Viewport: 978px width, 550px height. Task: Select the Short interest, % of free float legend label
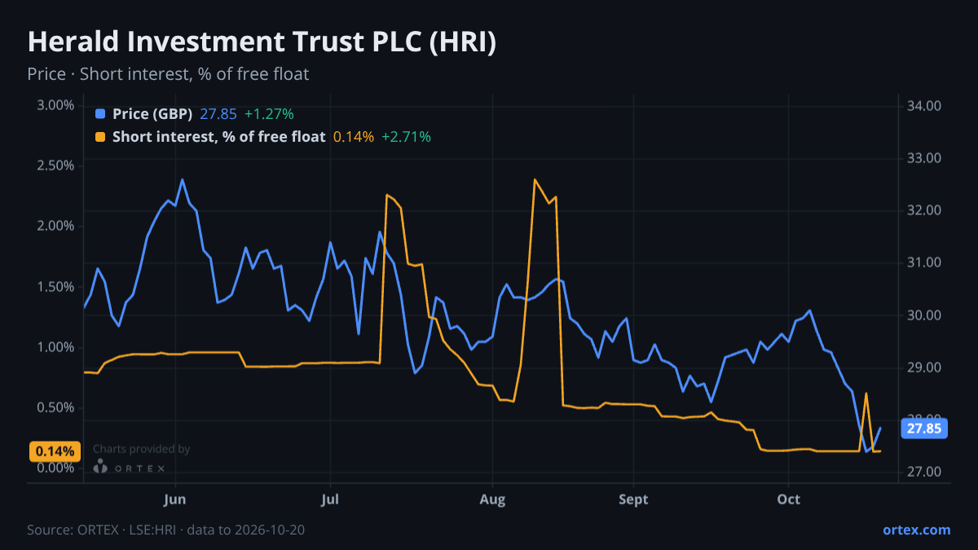coord(218,137)
